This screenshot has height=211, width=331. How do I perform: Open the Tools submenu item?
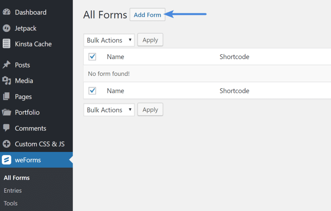tap(10, 203)
